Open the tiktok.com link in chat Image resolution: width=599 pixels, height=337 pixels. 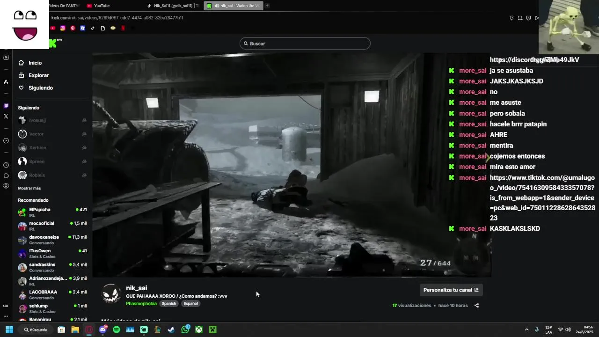point(542,198)
